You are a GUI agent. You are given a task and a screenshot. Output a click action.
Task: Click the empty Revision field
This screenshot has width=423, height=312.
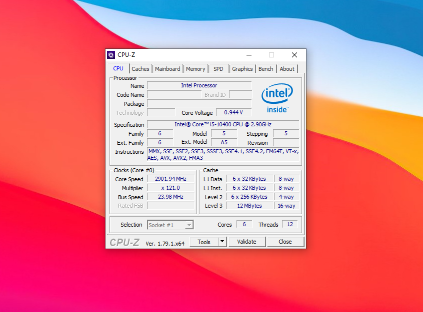coord(286,143)
